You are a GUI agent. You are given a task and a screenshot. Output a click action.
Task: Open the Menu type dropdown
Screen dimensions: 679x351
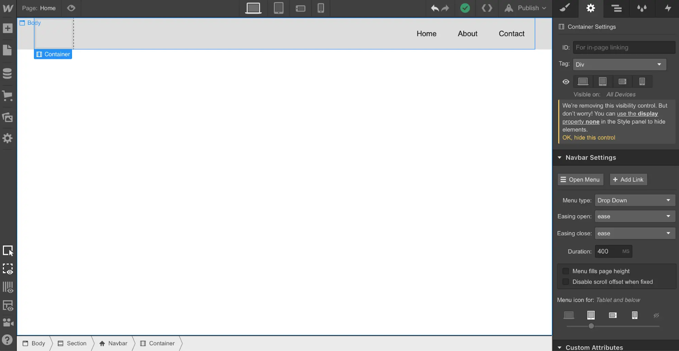tap(635, 200)
